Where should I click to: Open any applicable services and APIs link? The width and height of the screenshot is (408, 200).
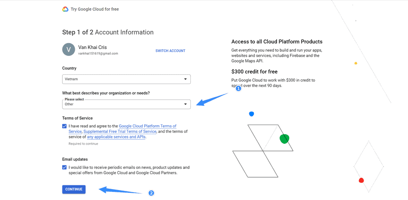[x=117, y=137]
